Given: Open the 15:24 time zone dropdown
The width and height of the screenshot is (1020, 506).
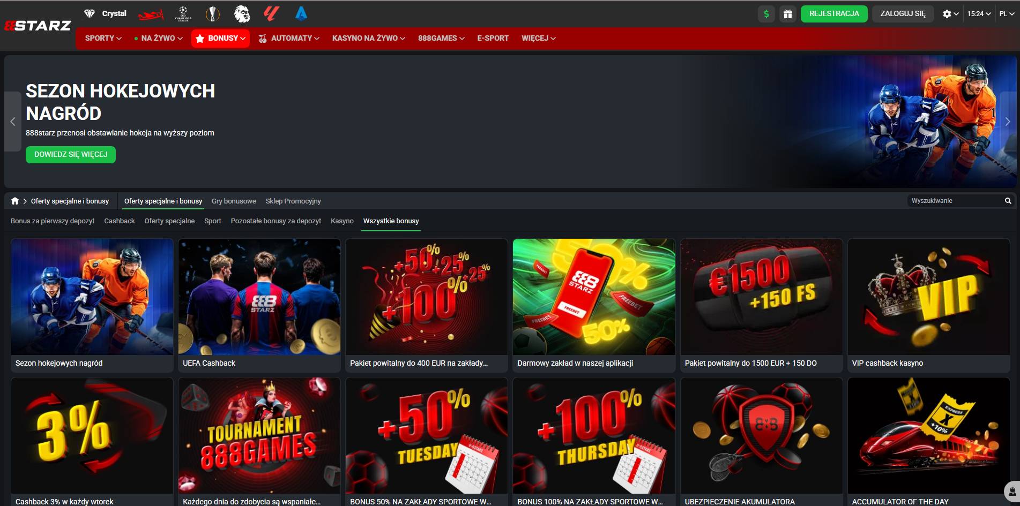Looking at the screenshot, I should point(979,14).
